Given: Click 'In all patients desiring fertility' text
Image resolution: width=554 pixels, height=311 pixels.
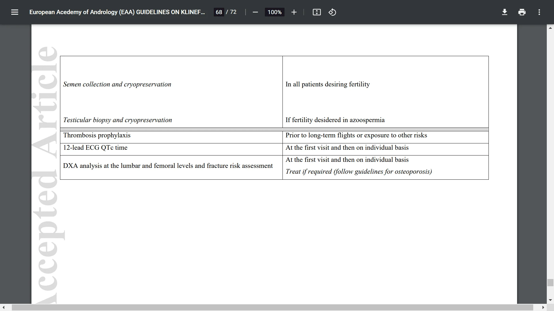Looking at the screenshot, I should click(327, 84).
